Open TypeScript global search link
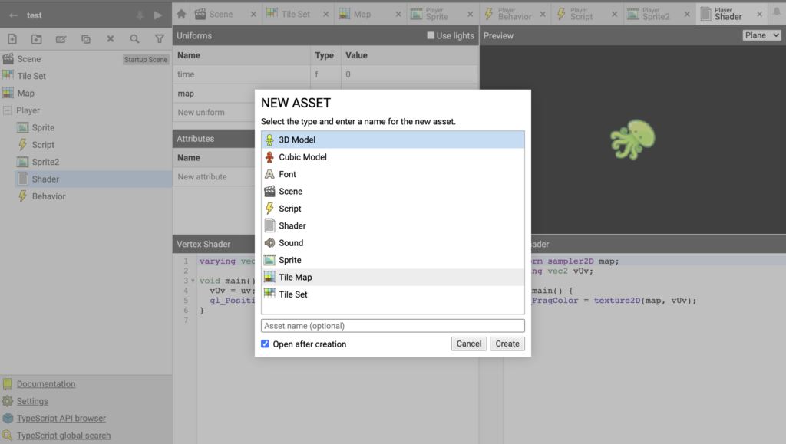The height and width of the screenshot is (444, 786). point(64,436)
